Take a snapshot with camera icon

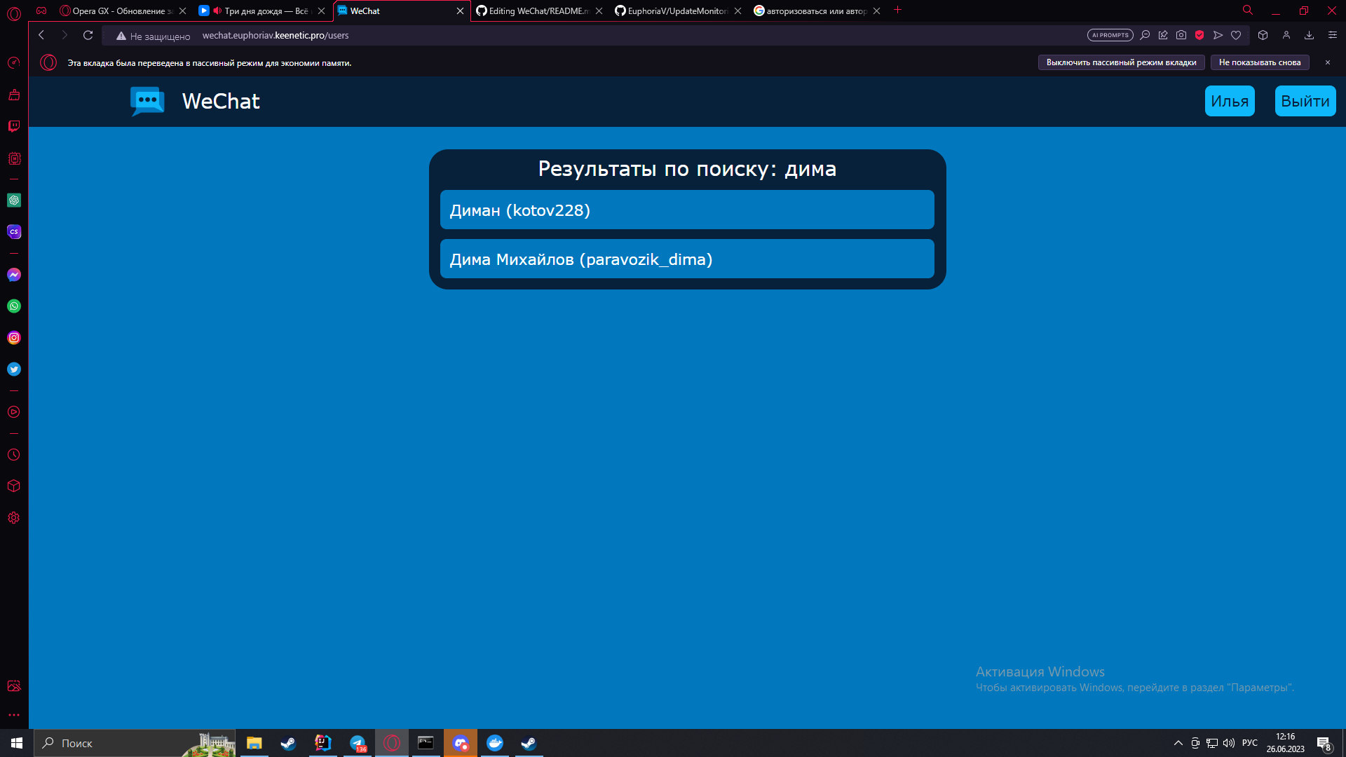tap(1181, 35)
